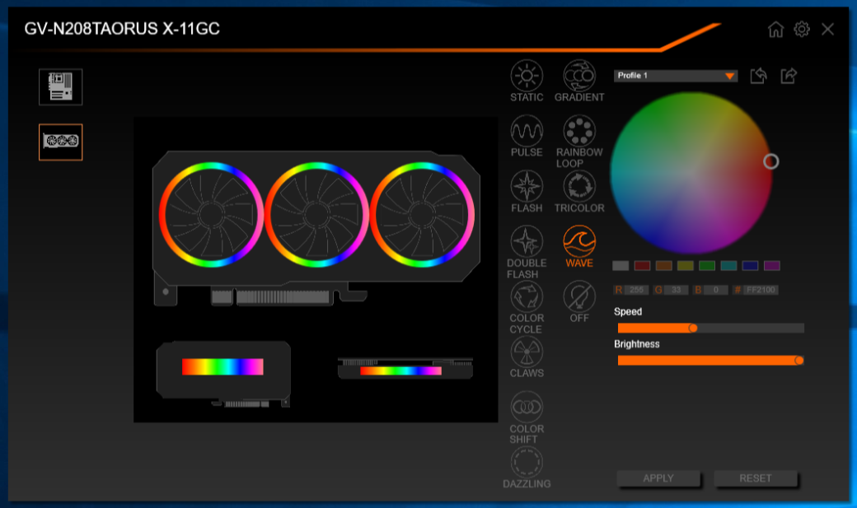Pick the green color swatch

(x=707, y=265)
